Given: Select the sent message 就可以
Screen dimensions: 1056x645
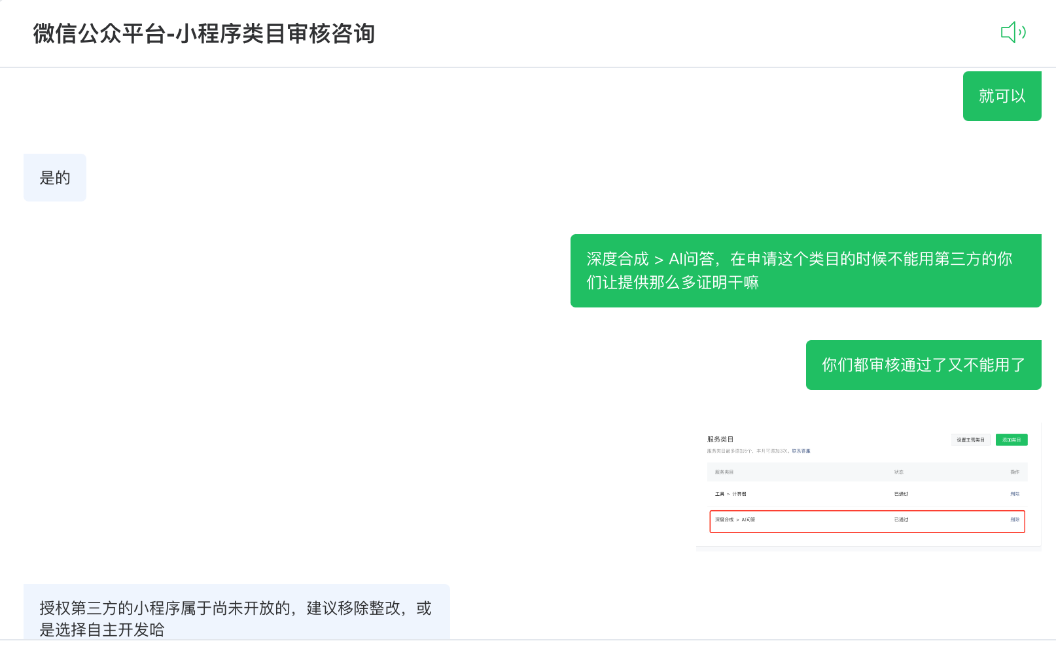Looking at the screenshot, I should coord(1002,96).
